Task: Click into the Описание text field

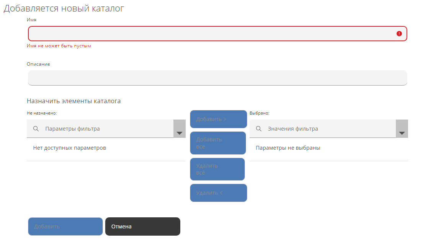Action: point(217,78)
